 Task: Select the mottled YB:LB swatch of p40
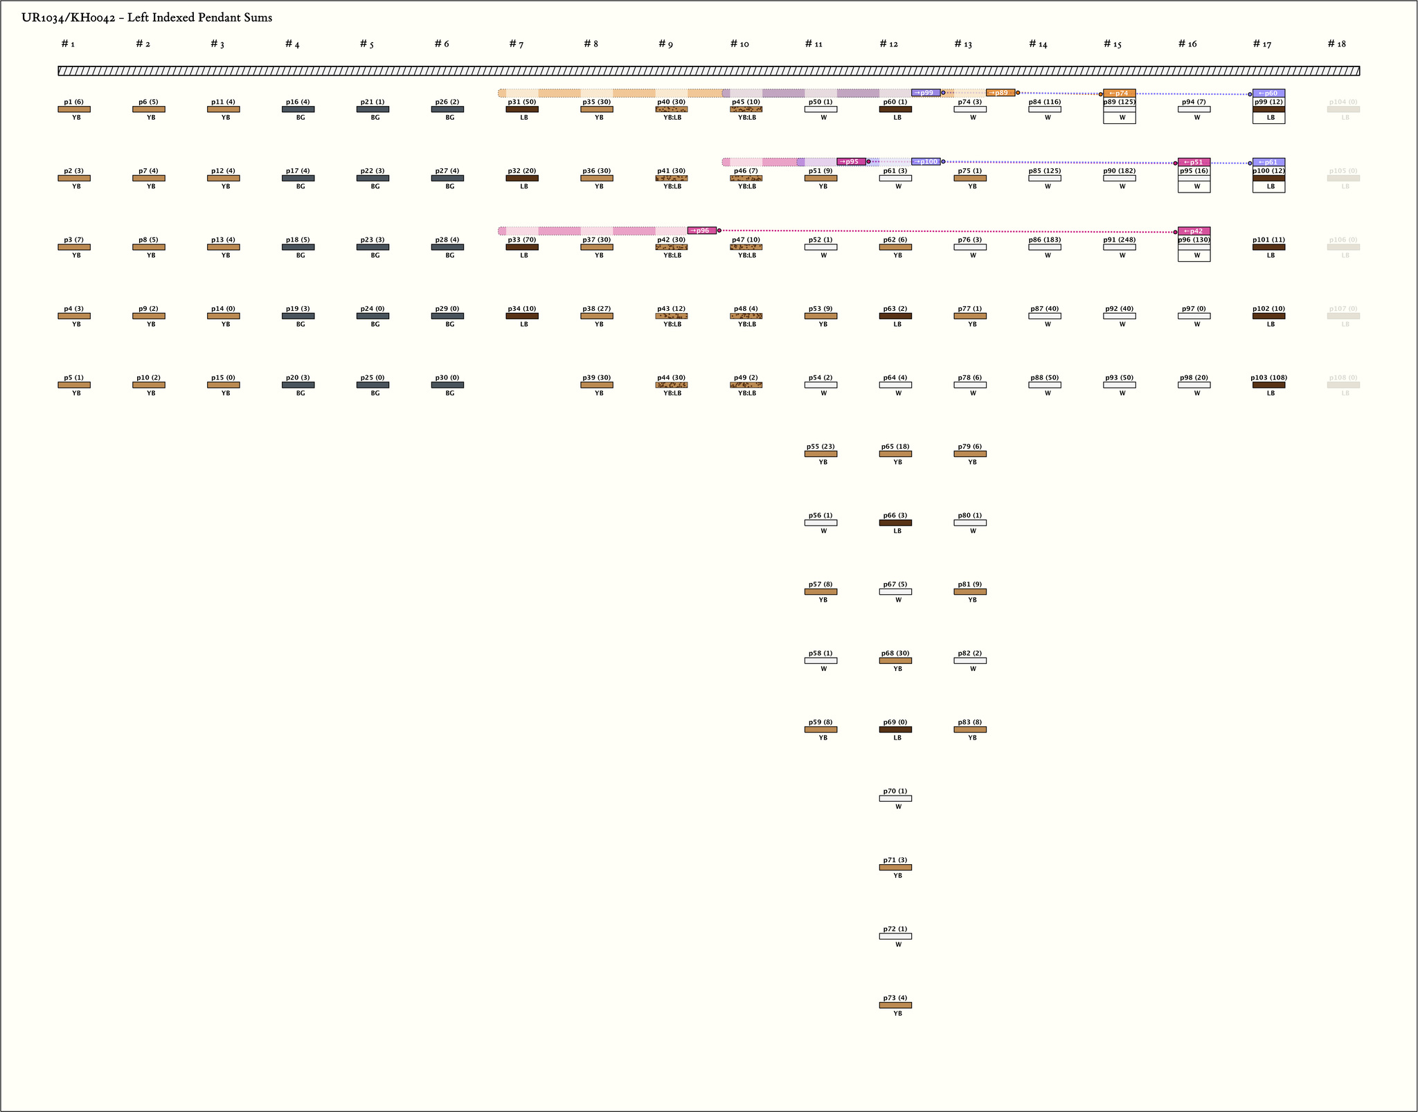tap(671, 109)
